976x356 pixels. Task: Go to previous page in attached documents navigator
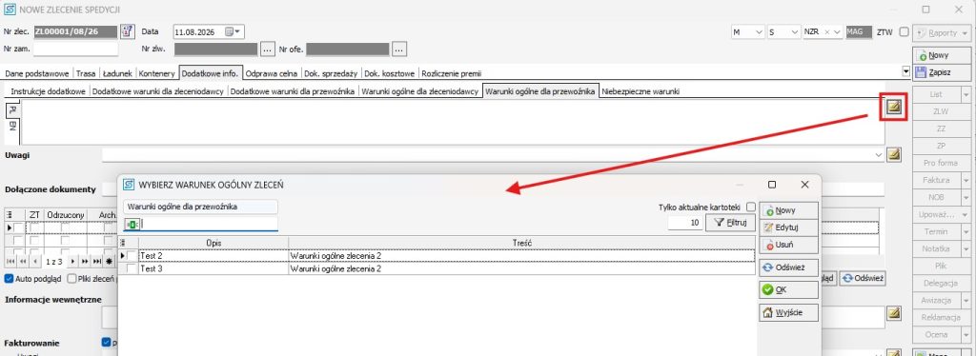point(23,262)
